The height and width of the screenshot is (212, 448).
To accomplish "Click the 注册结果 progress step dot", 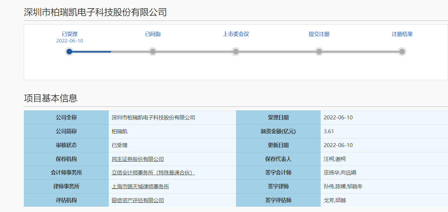I will 402,51.
